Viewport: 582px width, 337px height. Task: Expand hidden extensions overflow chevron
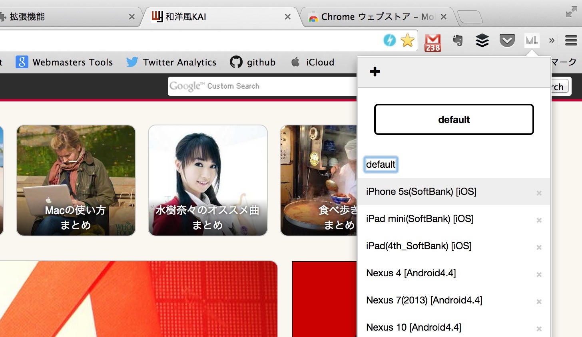click(552, 40)
